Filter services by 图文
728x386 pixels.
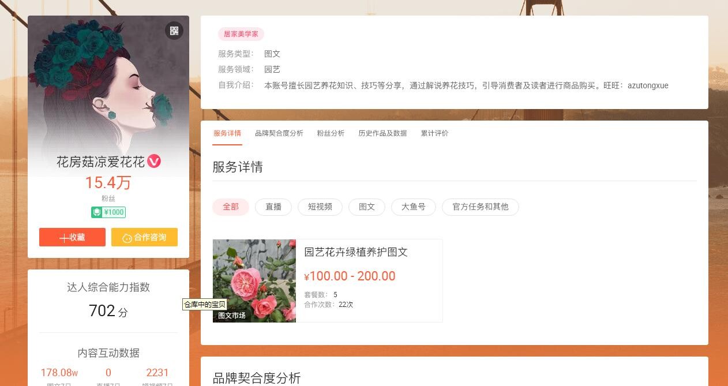(x=367, y=207)
